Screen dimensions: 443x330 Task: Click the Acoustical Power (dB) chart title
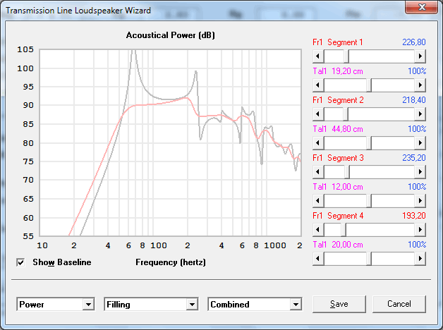click(x=171, y=35)
